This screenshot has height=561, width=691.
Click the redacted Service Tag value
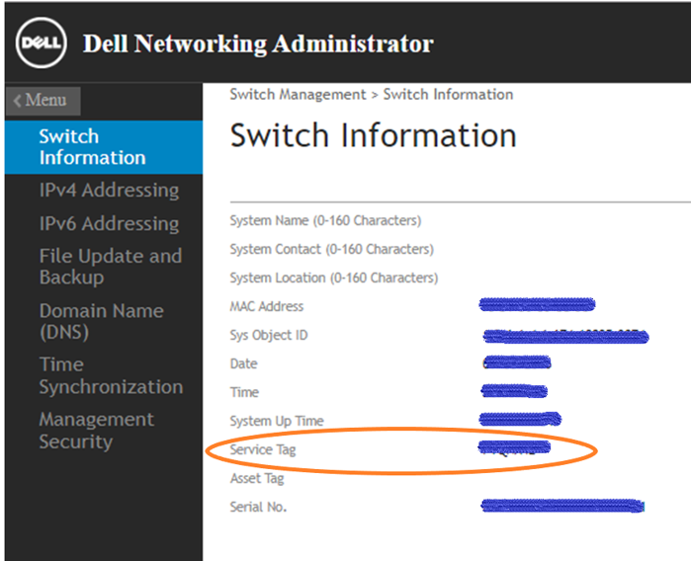[514, 449]
